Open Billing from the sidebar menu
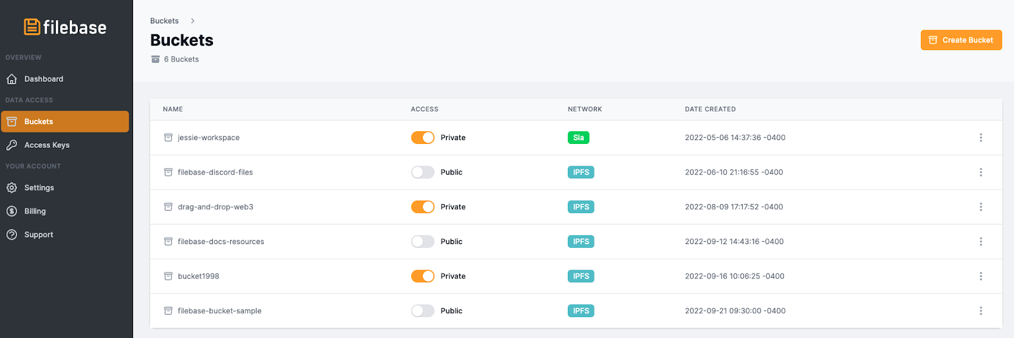Screen dimensions: 1014x338 click(x=35, y=211)
